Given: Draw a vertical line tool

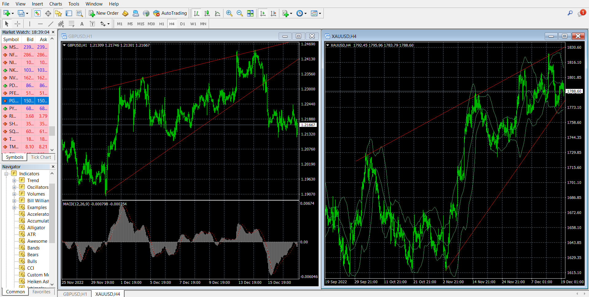Looking at the screenshot, I should tap(30, 24).
